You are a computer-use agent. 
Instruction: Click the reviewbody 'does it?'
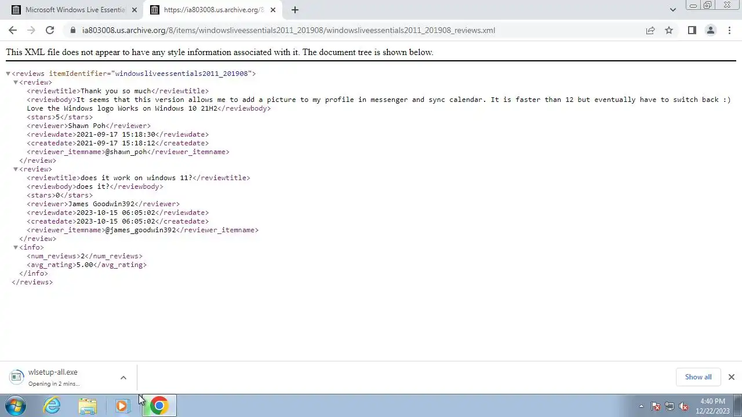(93, 186)
